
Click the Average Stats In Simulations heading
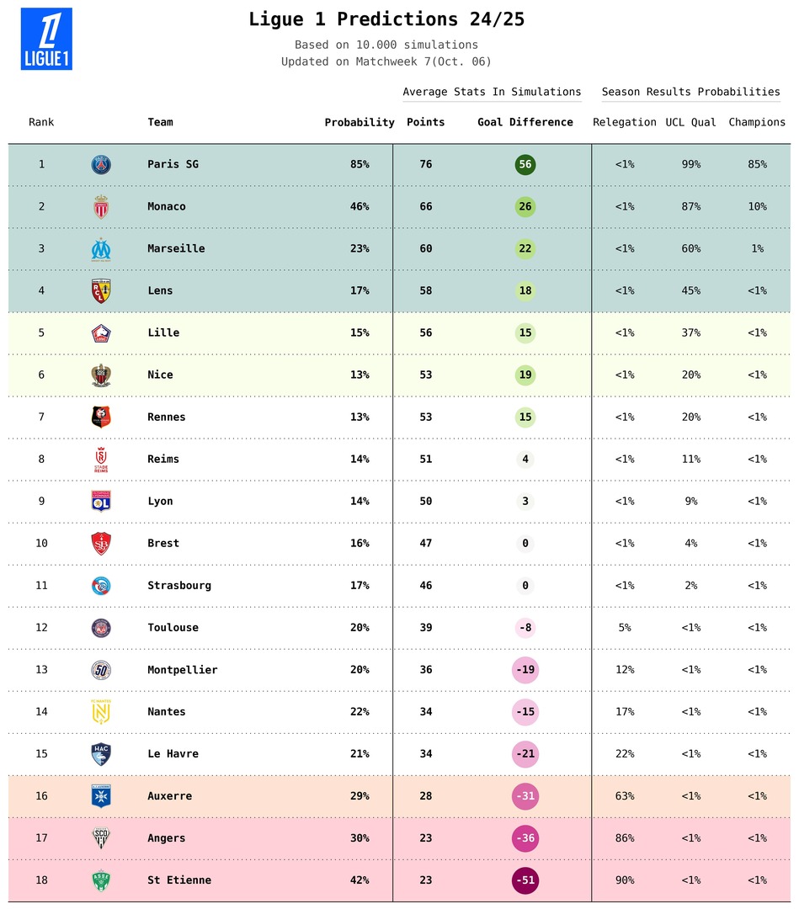click(492, 93)
